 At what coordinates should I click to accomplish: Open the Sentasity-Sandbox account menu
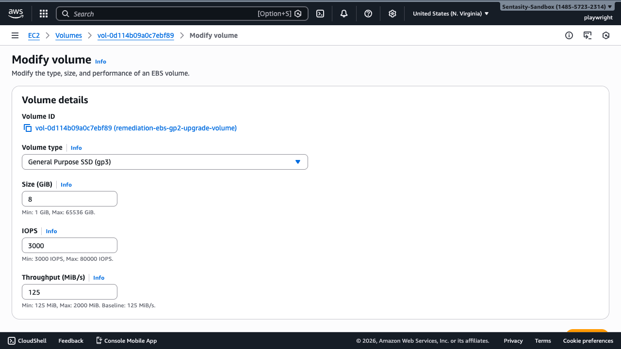click(556, 7)
